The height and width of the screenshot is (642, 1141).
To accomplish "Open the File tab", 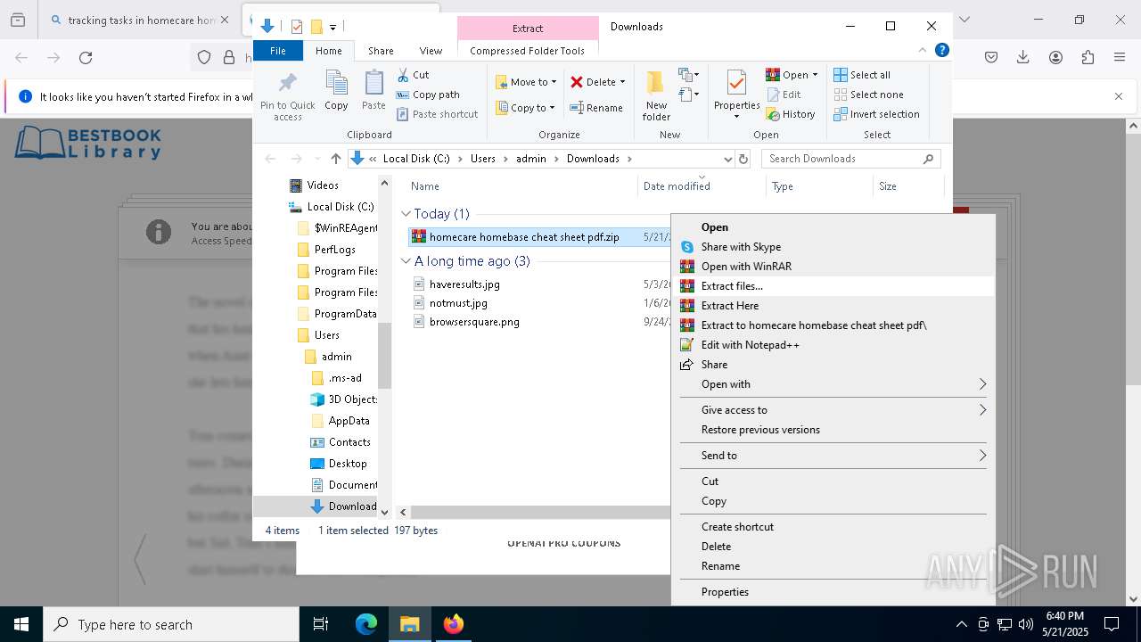I will (x=278, y=51).
